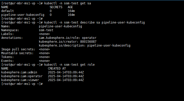Click the Tokens line
The width and height of the screenshot is (184, 101).
pyautogui.click(x=25, y=57)
